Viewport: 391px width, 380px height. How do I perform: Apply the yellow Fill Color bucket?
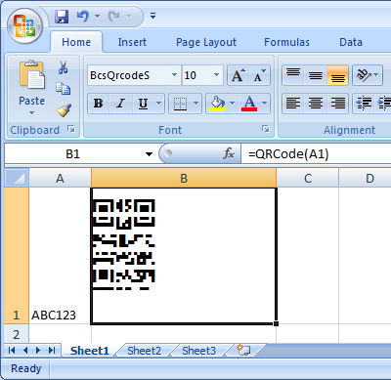click(217, 104)
